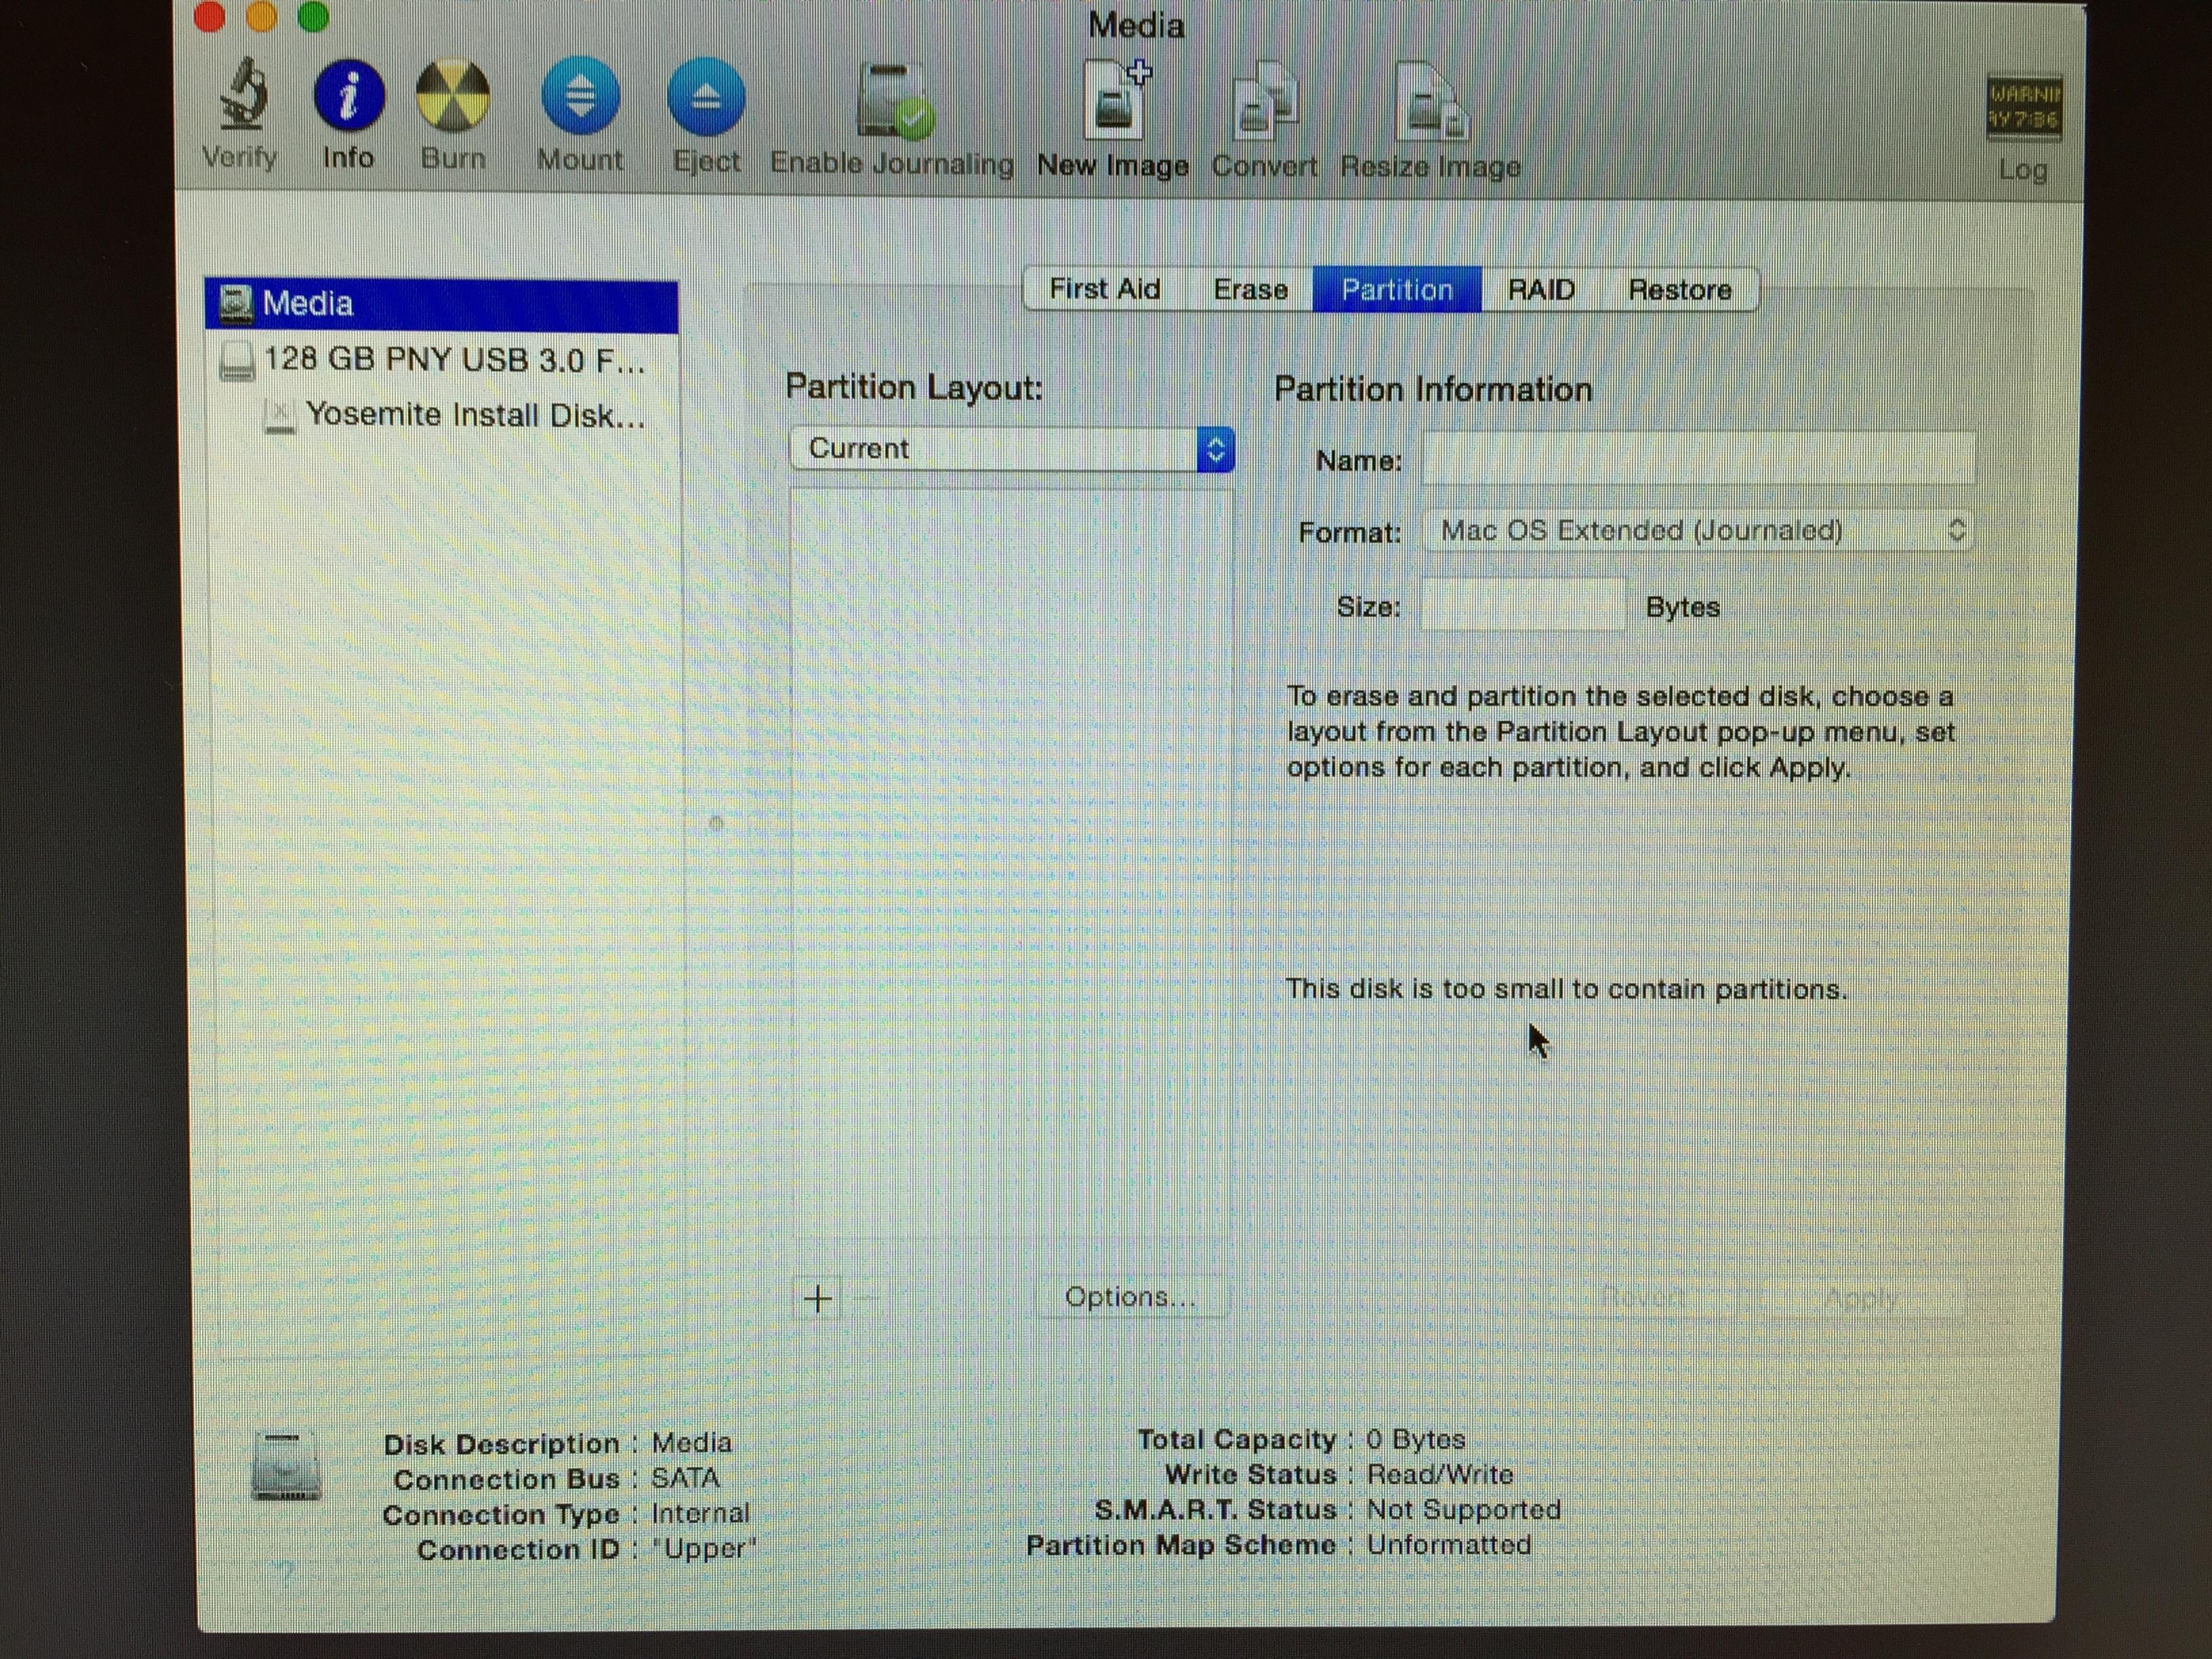Image resolution: width=2212 pixels, height=1659 pixels.
Task: Switch to the First Aid tab
Action: 1104,290
